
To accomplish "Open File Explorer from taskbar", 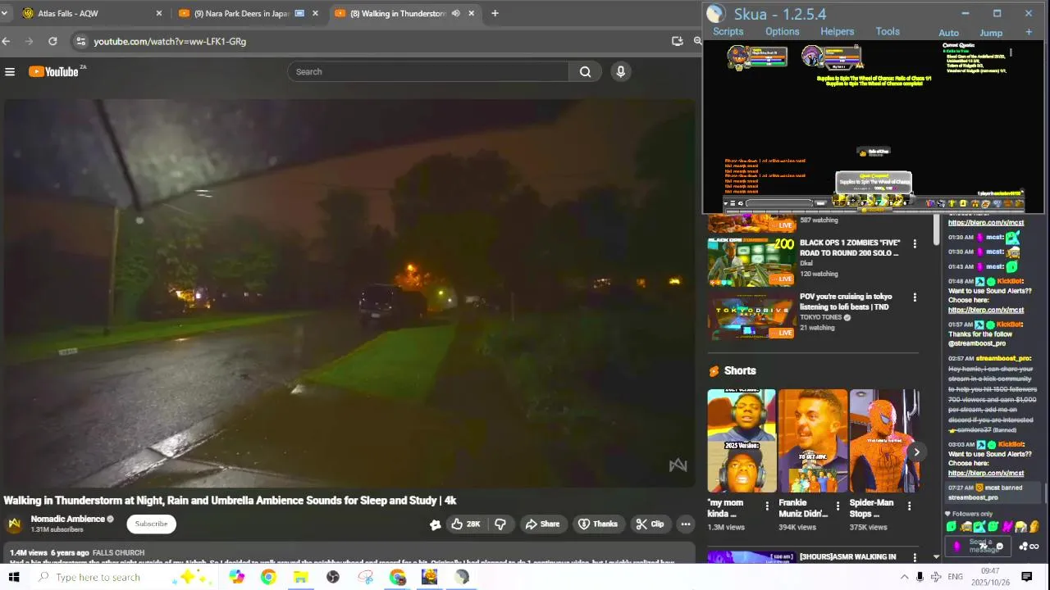I will [x=300, y=577].
